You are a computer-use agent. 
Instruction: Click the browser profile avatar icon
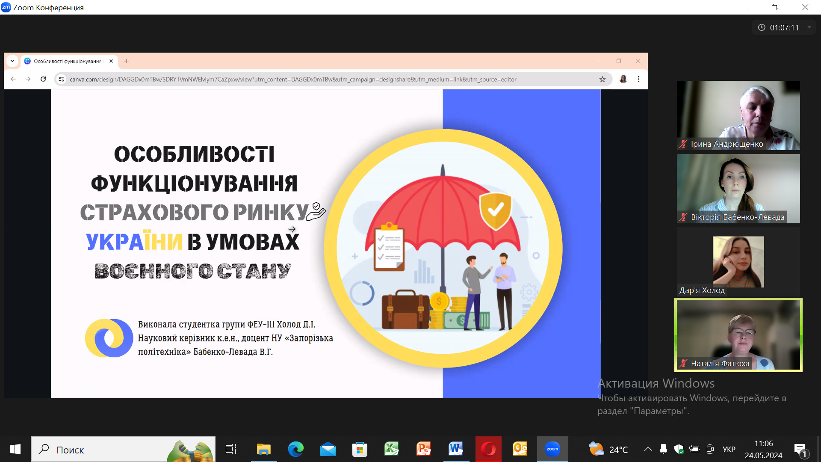623,79
